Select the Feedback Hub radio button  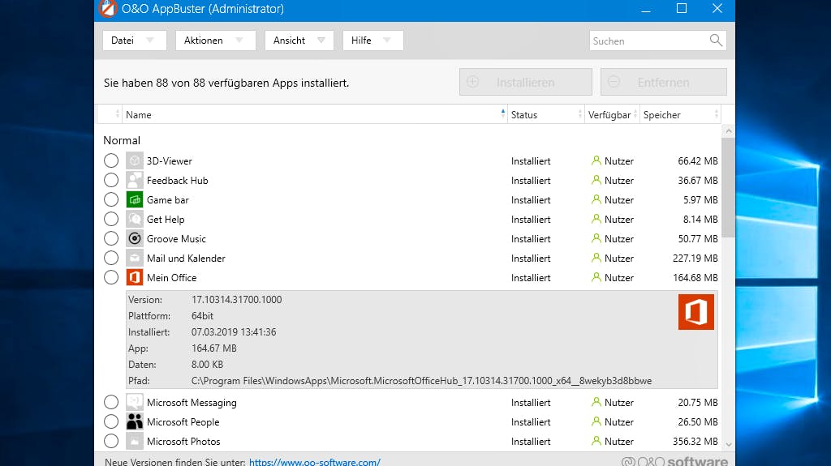(x=111, y=180)
